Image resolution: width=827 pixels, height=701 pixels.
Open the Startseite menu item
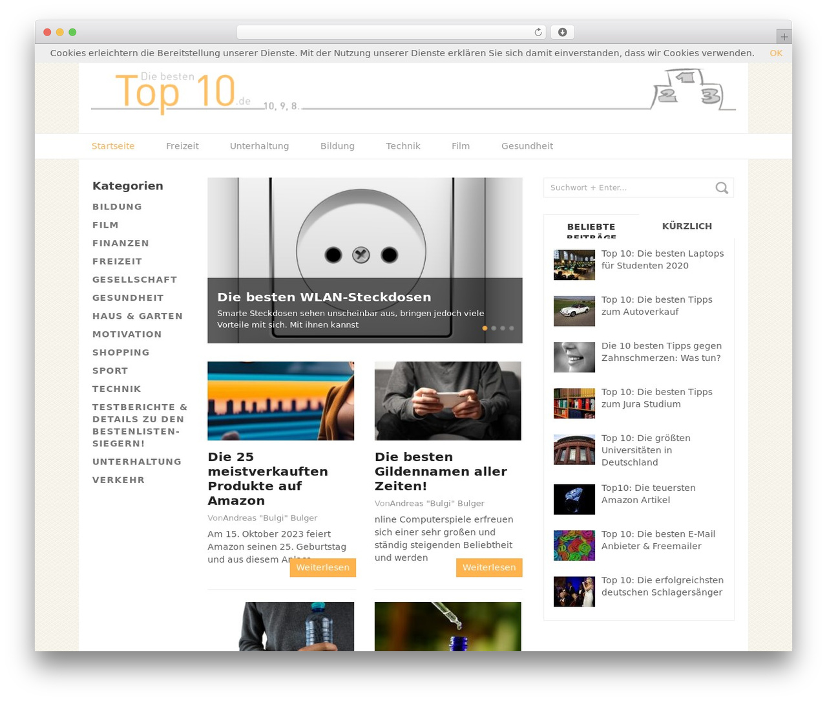(x=113, y=146)
